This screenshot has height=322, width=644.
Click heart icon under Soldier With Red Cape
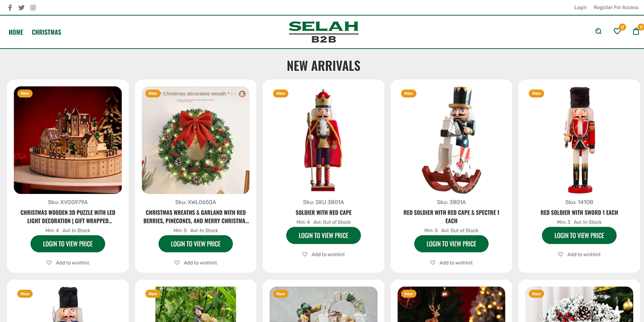coord(305,254)
